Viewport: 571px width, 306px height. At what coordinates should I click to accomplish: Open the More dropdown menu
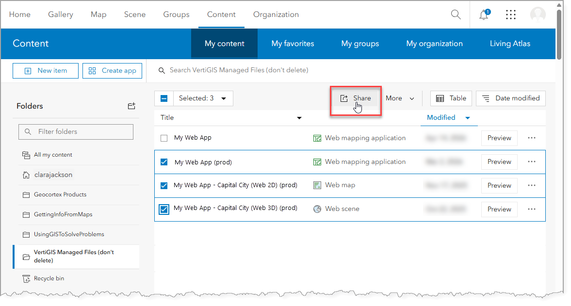(400, 98)
